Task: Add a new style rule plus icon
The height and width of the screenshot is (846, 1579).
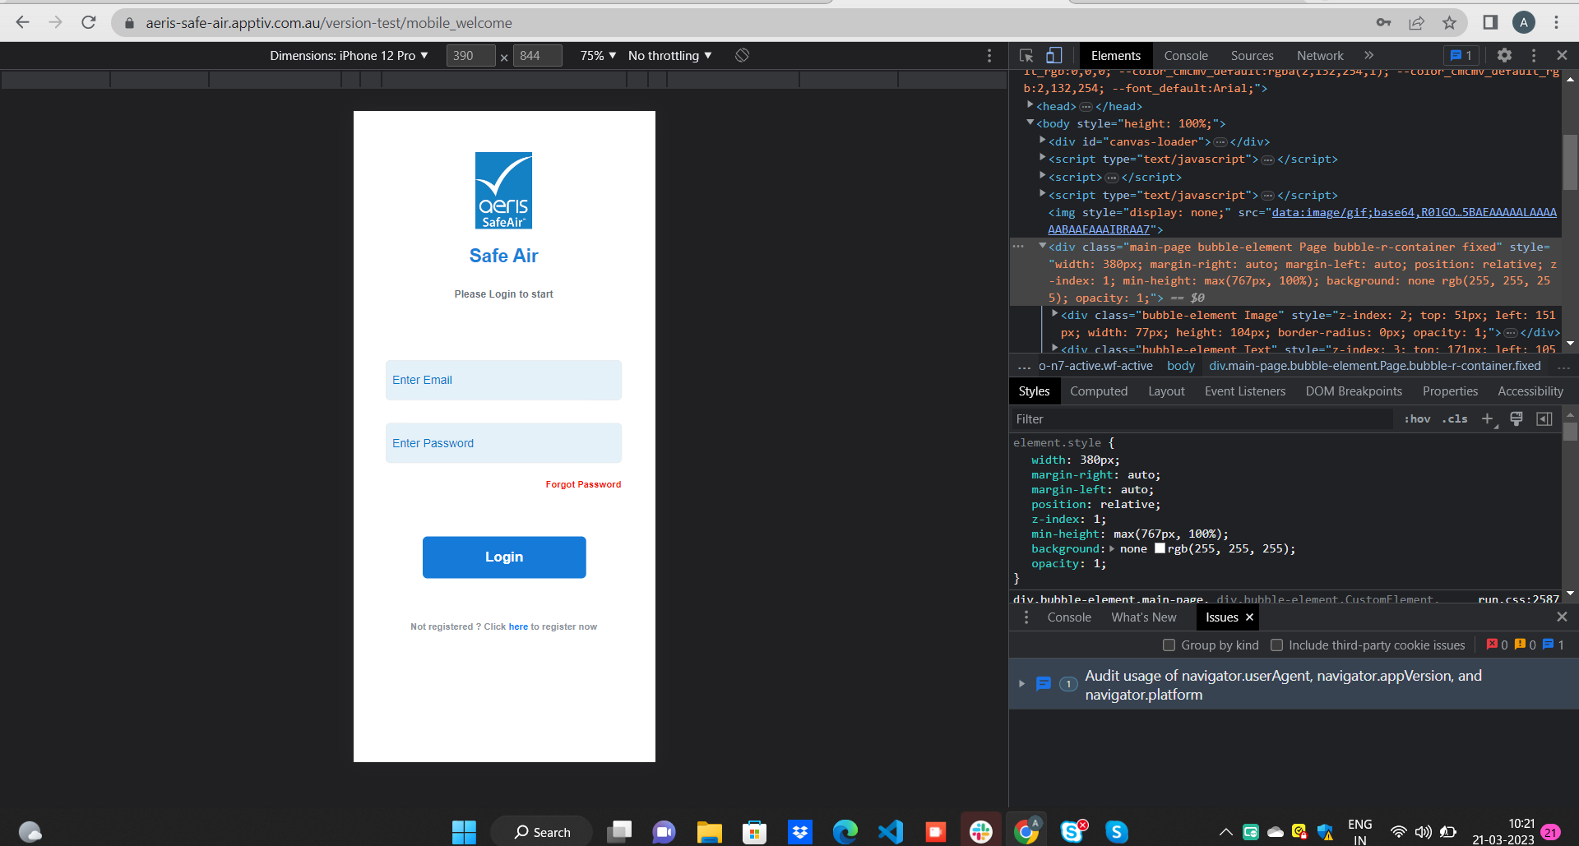Action: click(x=1487, y=418)
